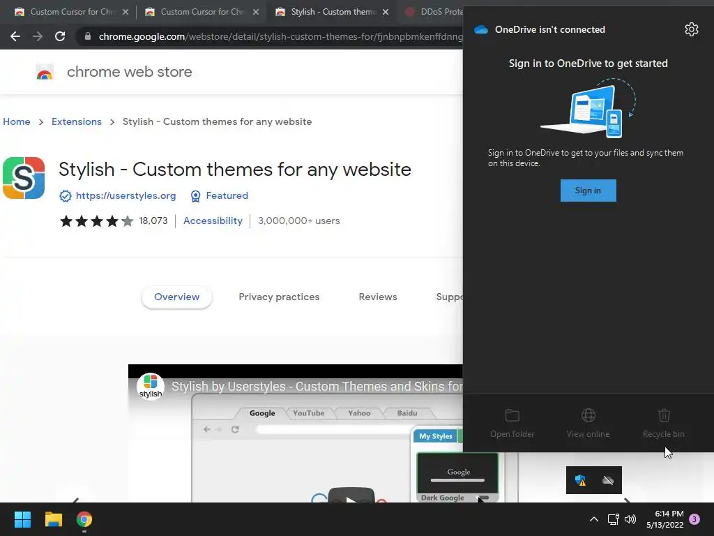Image resolution: width=714 pixels, height=536 pixels.
Task: Click the Sign in button in OneDrive
Action: (x=588, y=191)
